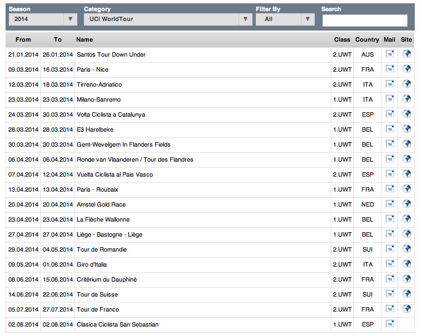Expand the Season 2014 dropdown

coord(43,19)
